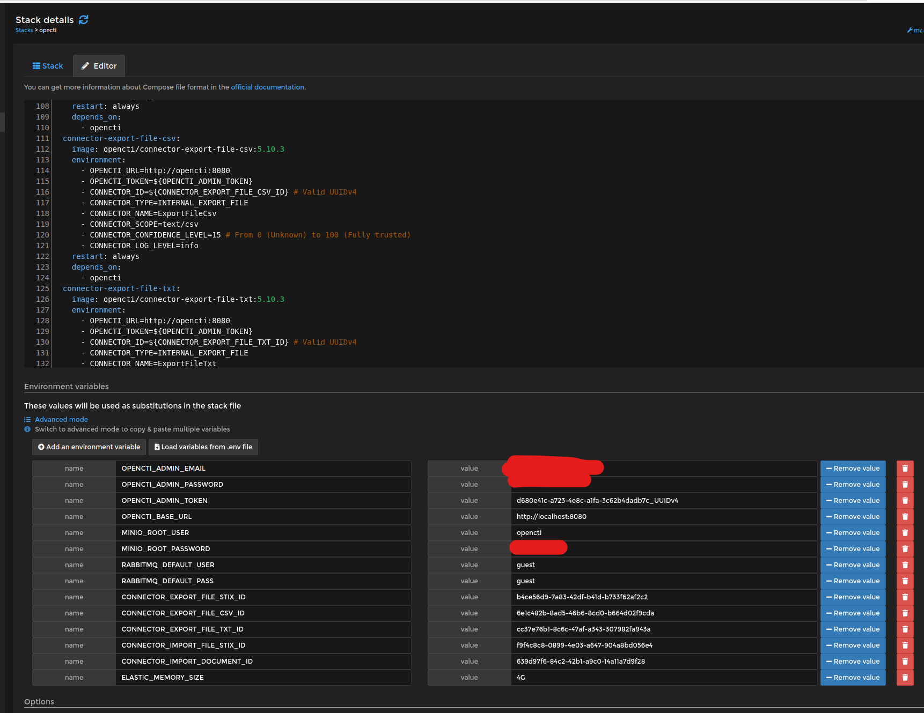Open the official documentation link
Image resolution: width=924 pixels, height=713 pixels.
click(x=267, y=87)
